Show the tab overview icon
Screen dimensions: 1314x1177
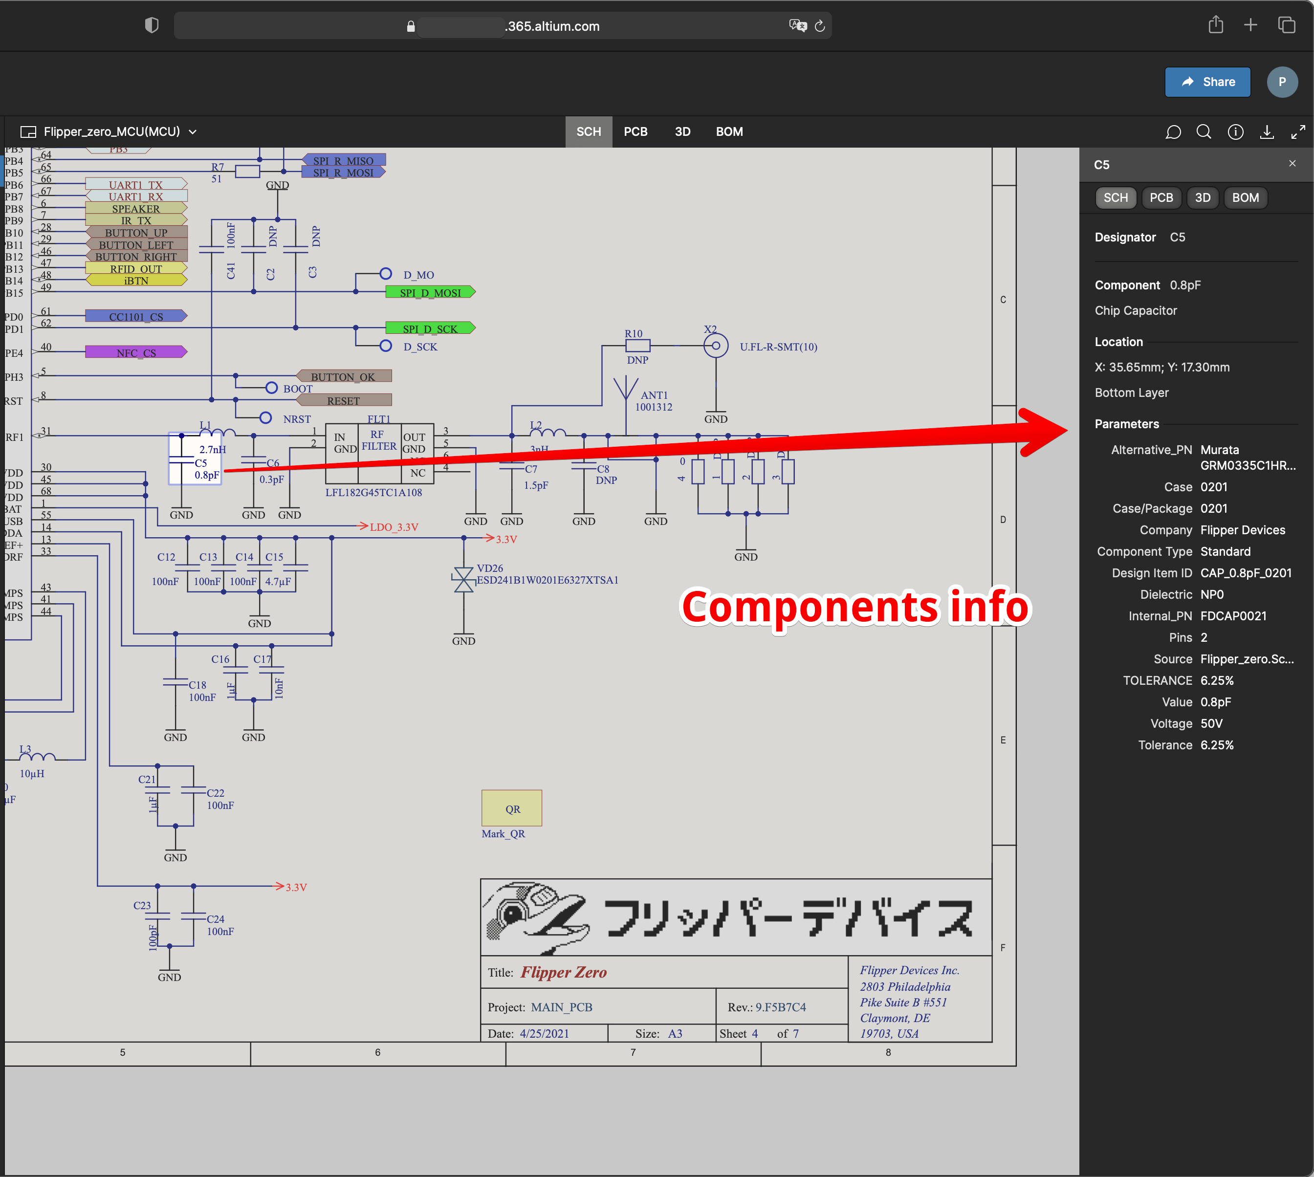pos(1286,25)
